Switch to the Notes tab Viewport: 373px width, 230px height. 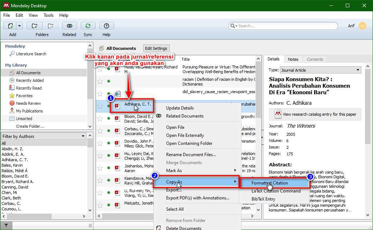(x=293, y=59)
